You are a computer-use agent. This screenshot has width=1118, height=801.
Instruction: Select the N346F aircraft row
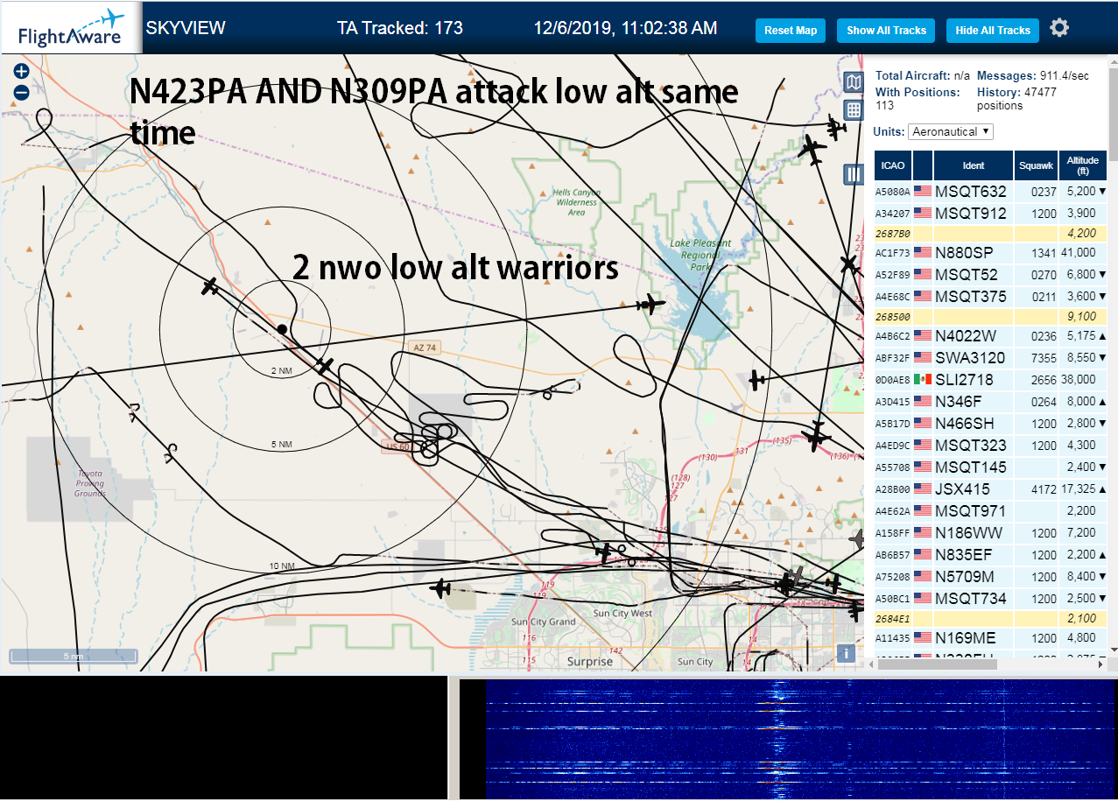pos(990,402)
